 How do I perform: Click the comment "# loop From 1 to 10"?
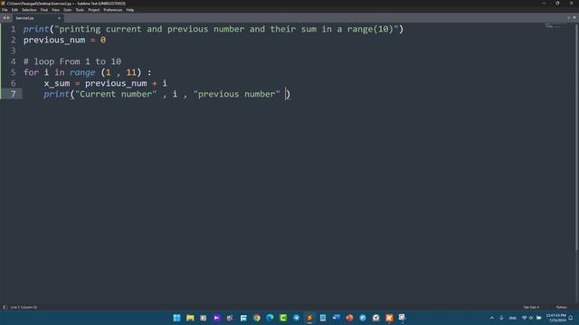coord(72,61)
